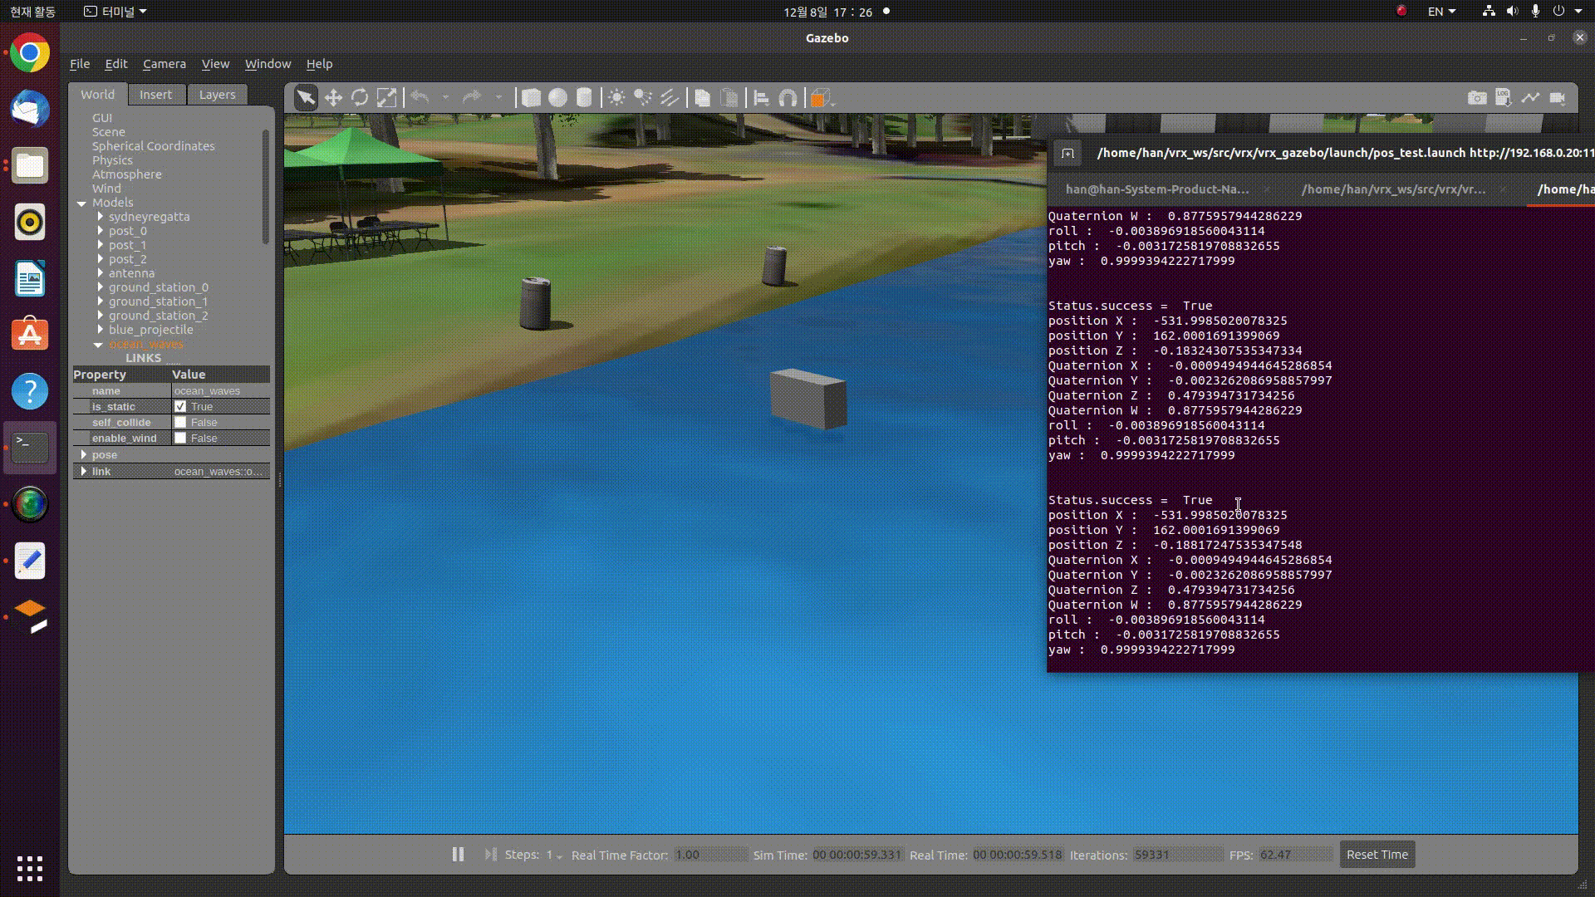
Task: Insert a cylinder into the scene
Action: click(x=584, y=97)
